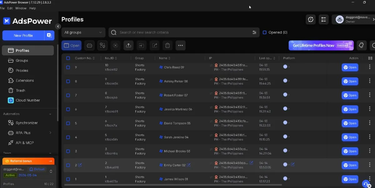Toggle the Opened (0) checkbox
Screen dimensions: 375x188
click(x=265, y=32)
